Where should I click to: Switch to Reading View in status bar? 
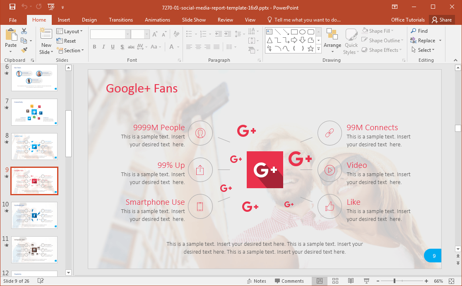(351, 281)
